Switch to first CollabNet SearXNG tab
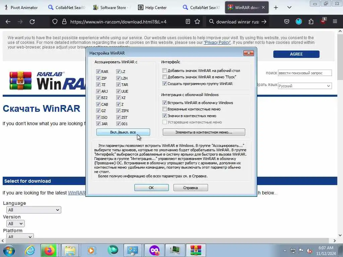 tap(67, 8)
